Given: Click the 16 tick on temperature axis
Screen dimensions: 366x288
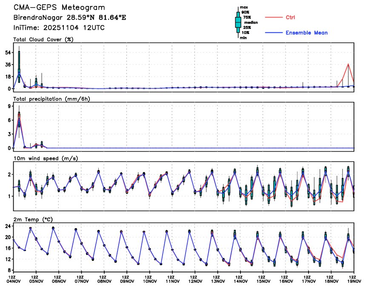Looking at the screenshot, I should pos(8,248).
